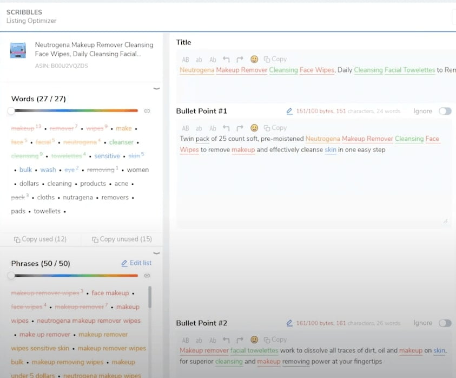Select the word "cleanser" in Words list
Screen dimensions: 456x378
point(121,142)
